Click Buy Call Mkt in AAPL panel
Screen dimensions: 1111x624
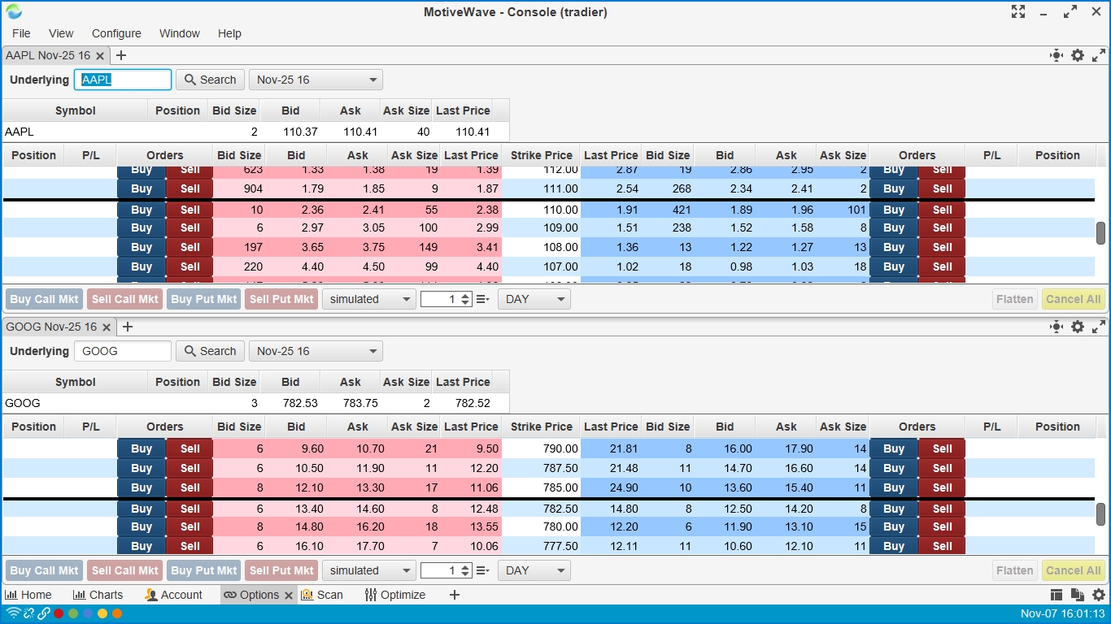tap(45, 299)
